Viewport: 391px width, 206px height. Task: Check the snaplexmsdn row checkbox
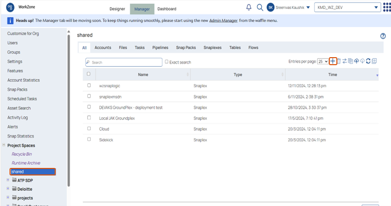coord(89,96)
